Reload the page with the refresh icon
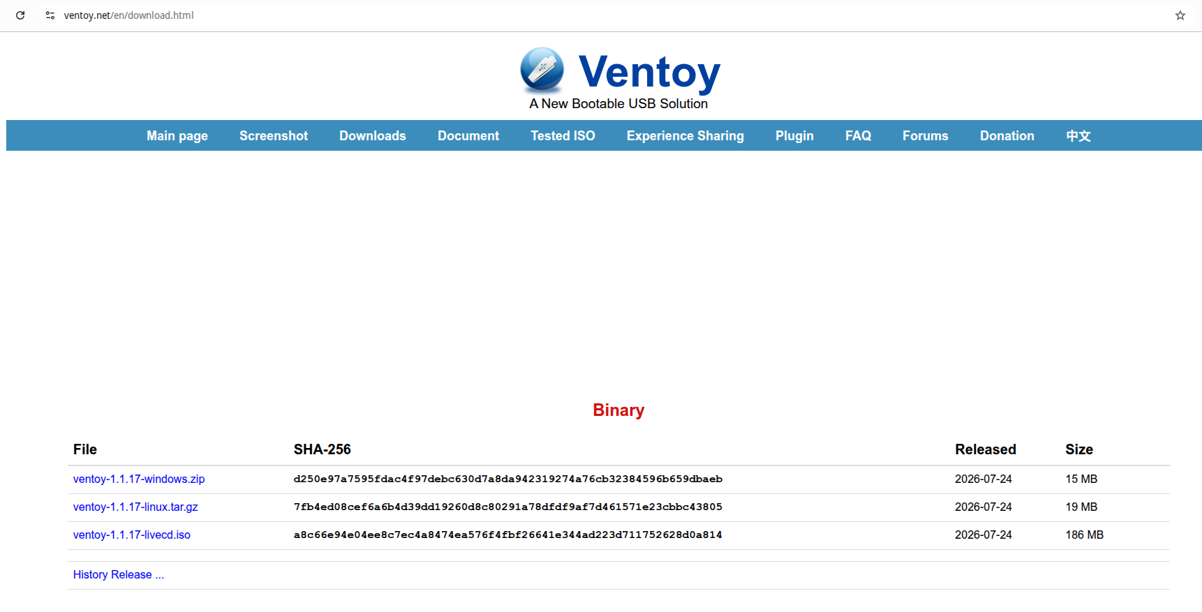This screenshot has width=1202, height=612. pyautogui.click(x=20, y=15)
